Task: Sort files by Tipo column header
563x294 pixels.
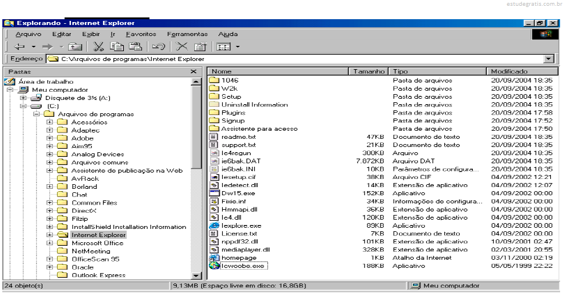Action: coord(438,71)
